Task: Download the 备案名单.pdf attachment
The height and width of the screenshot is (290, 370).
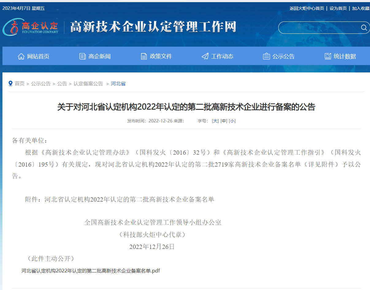Action: point(90,271)
